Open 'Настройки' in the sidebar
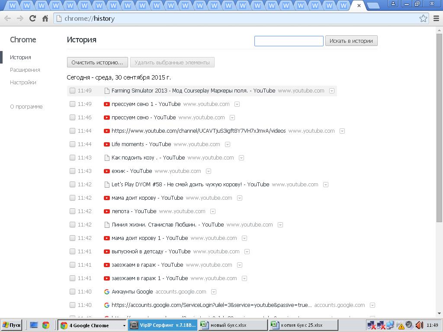This screenshot has width=443, height=332. [x=23, y=83]
